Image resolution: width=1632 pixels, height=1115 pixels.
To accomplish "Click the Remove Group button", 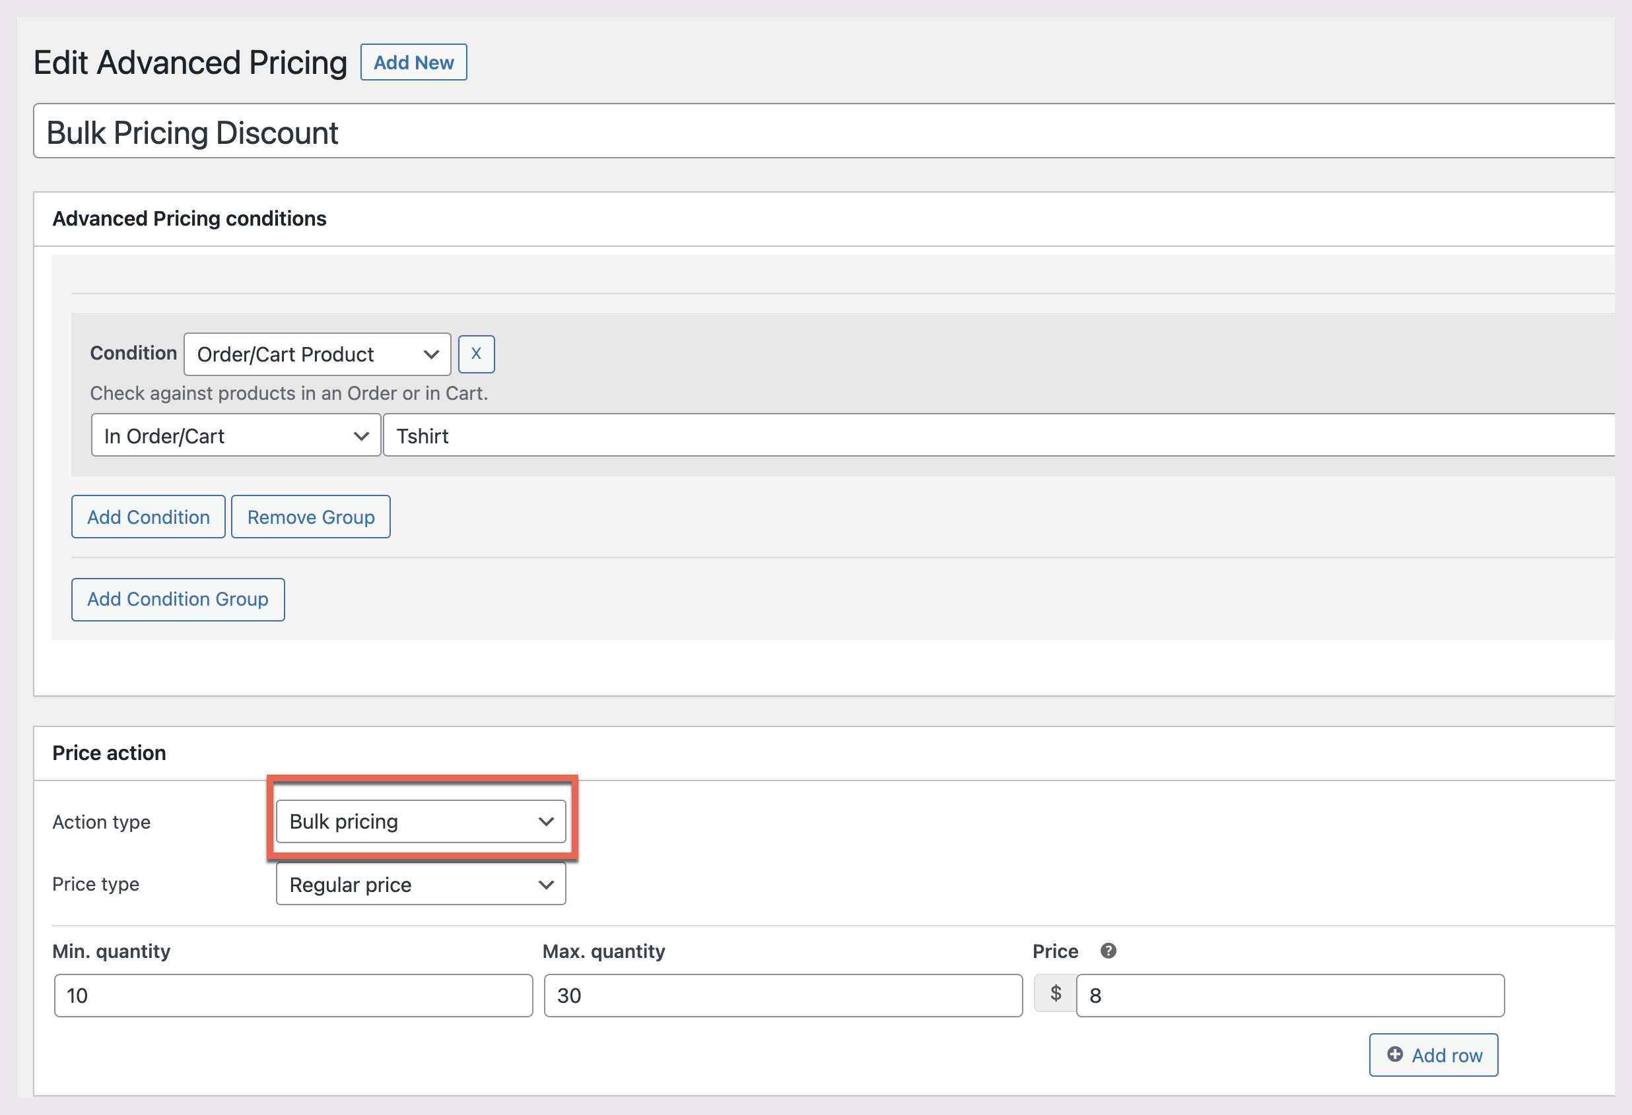I will pos(310,517).
